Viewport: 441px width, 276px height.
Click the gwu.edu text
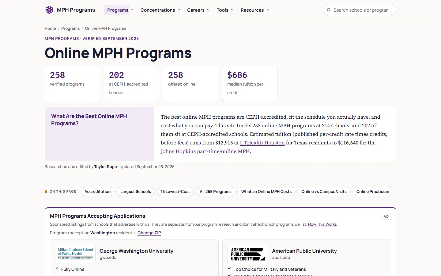coord(108,258)
